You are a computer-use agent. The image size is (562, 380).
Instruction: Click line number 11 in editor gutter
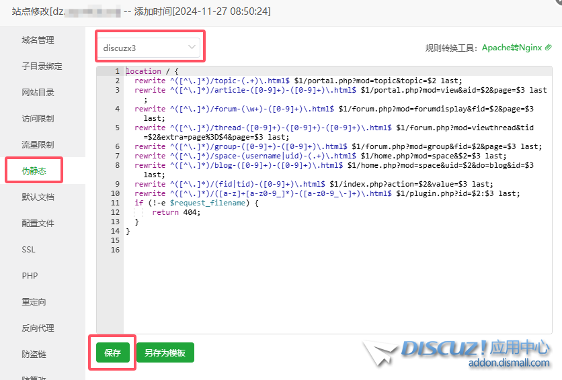115,203
